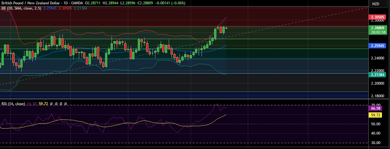Click the 50.00 level on RSI axis
This screenshot has height=149, width=390.
pyautogui.click(x=375, y=124)
